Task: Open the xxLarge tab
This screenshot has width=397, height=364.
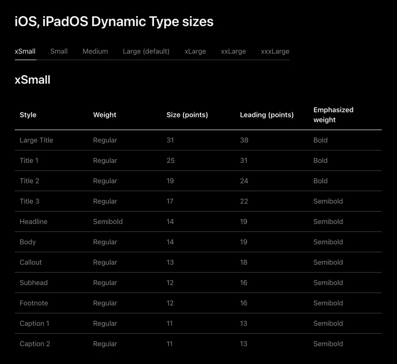Action: click(x=233, y=51)
